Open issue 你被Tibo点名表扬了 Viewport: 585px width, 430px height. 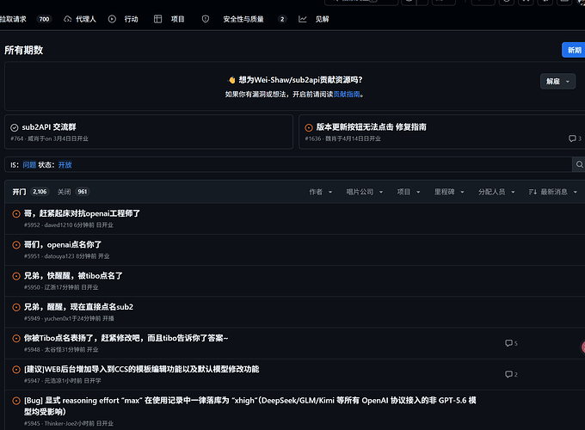coord(126,338)
